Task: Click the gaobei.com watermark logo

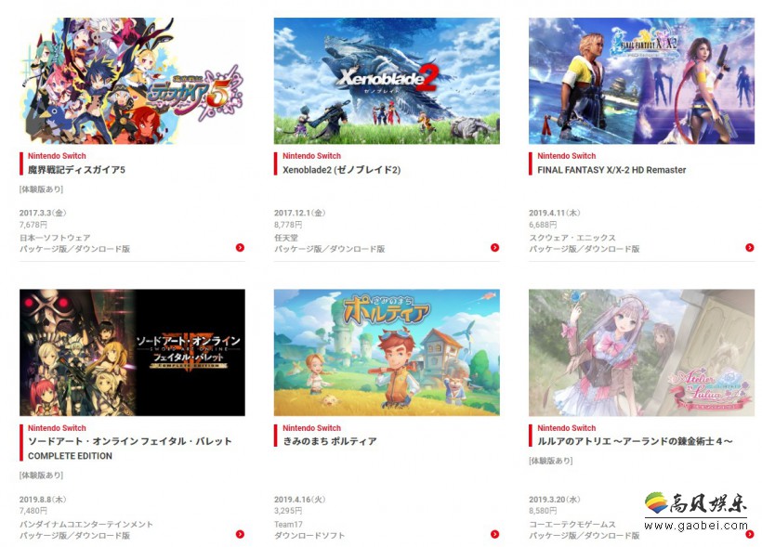Action: click(696, 511)
